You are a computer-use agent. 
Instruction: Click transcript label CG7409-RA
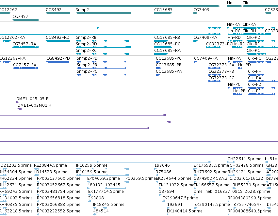pos(205,38)
